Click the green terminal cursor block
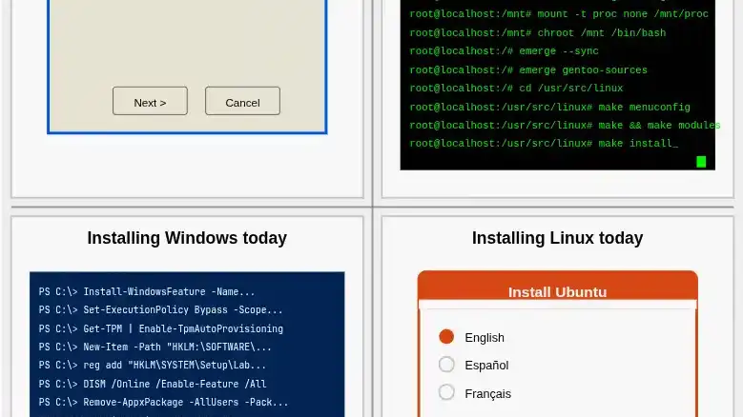Screen dimensions: 743x417 (701, 162)
